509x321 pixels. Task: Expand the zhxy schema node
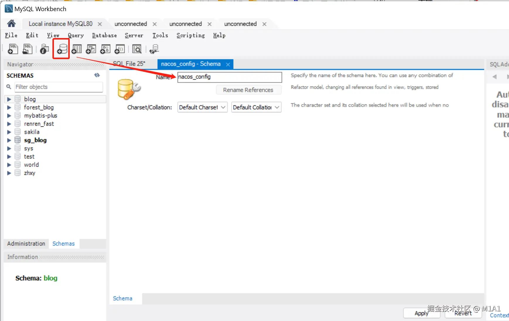(9, 173)
